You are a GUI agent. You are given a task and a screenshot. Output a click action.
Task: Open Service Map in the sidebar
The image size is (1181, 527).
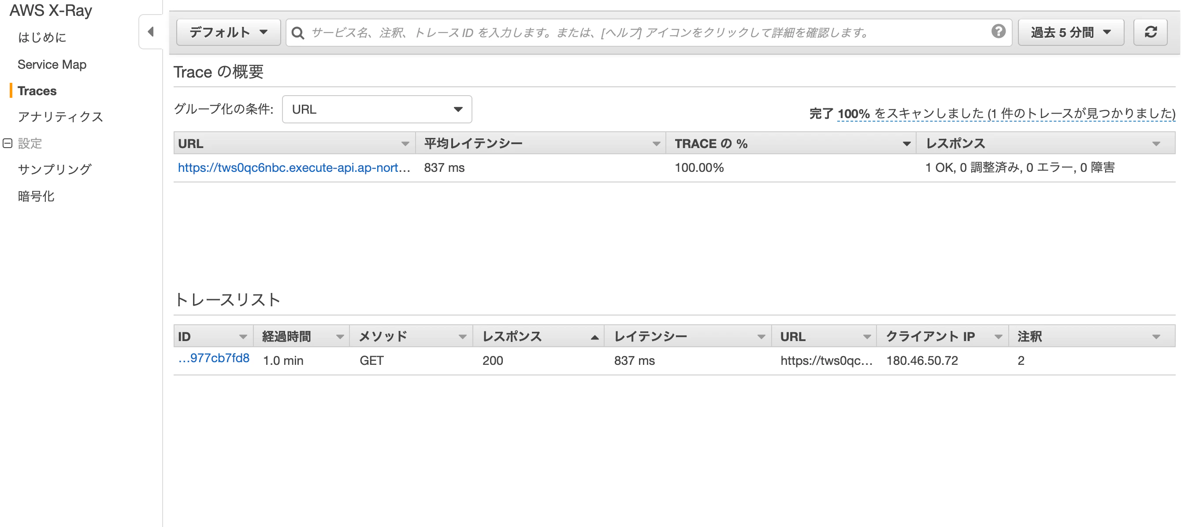coord(52,65)
